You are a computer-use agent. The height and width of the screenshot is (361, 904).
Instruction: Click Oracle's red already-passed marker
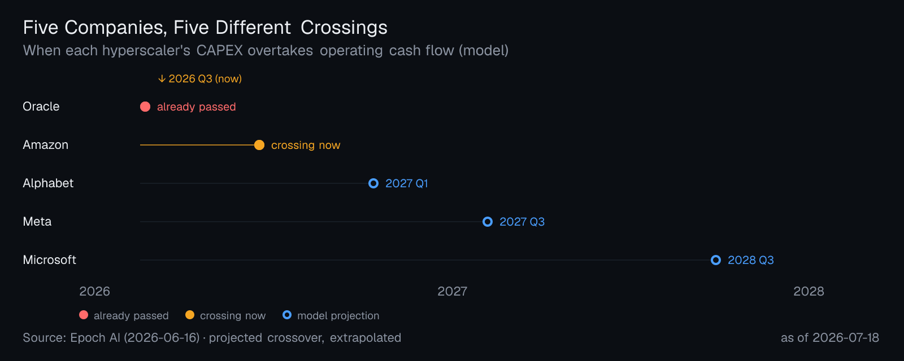145,107
